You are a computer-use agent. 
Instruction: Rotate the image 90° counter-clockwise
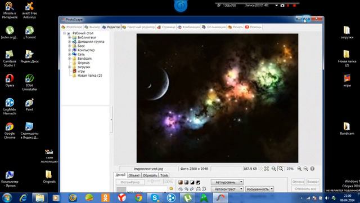pyautogui.click(x=186, y=189)
